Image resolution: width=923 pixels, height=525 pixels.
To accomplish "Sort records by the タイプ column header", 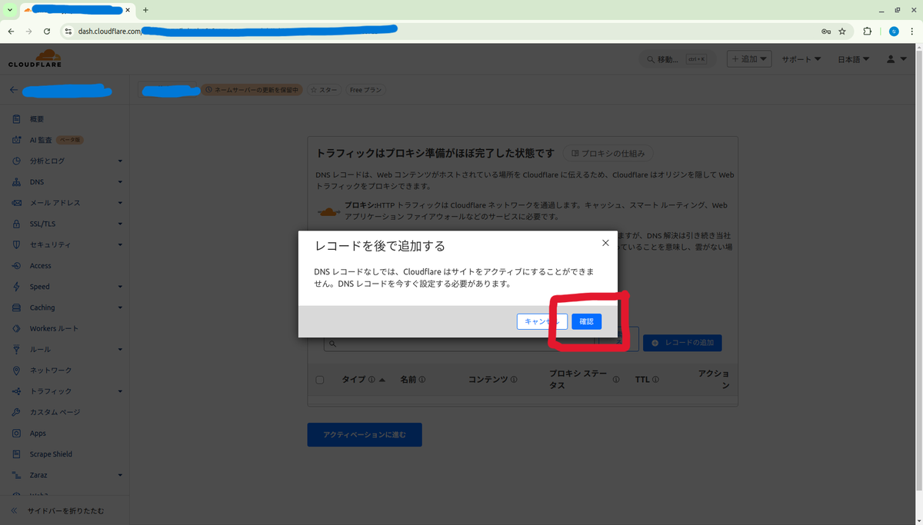I will 353,380.
